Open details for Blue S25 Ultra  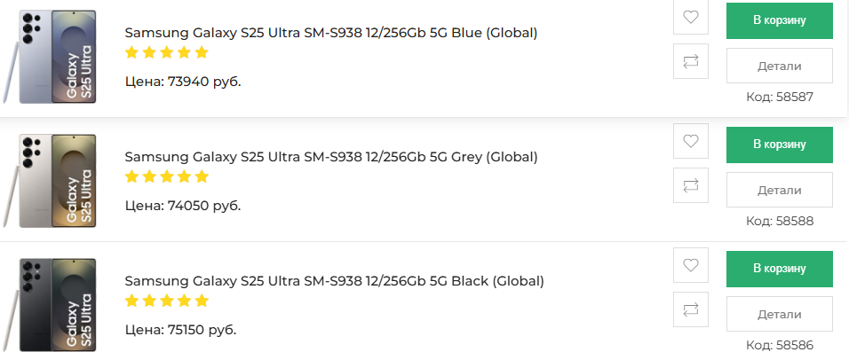779,66
